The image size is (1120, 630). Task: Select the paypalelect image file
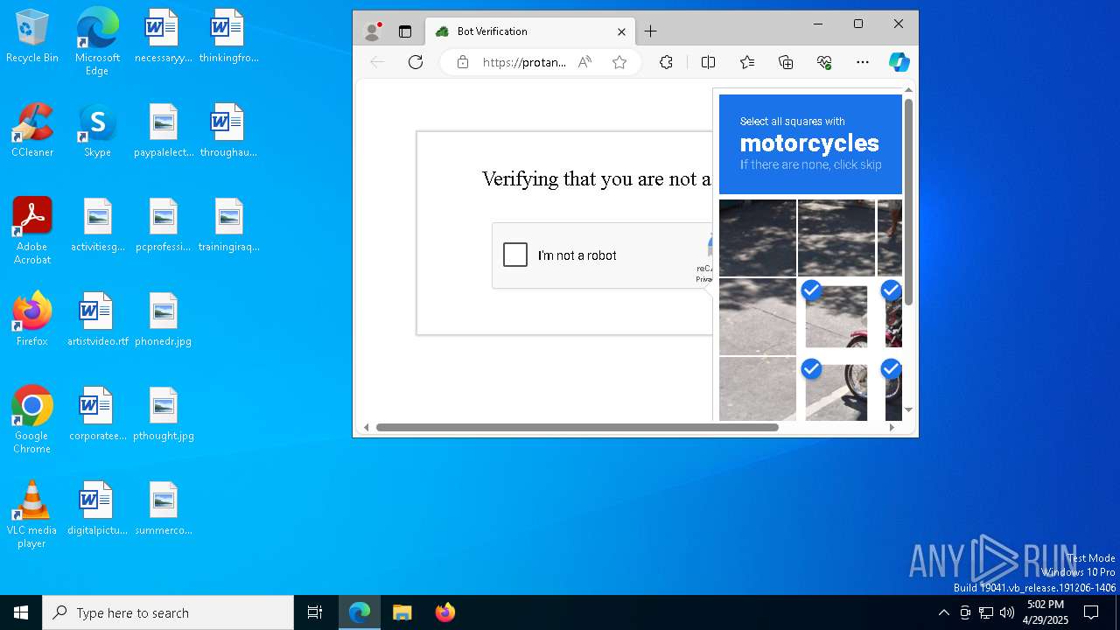point(163,131)
